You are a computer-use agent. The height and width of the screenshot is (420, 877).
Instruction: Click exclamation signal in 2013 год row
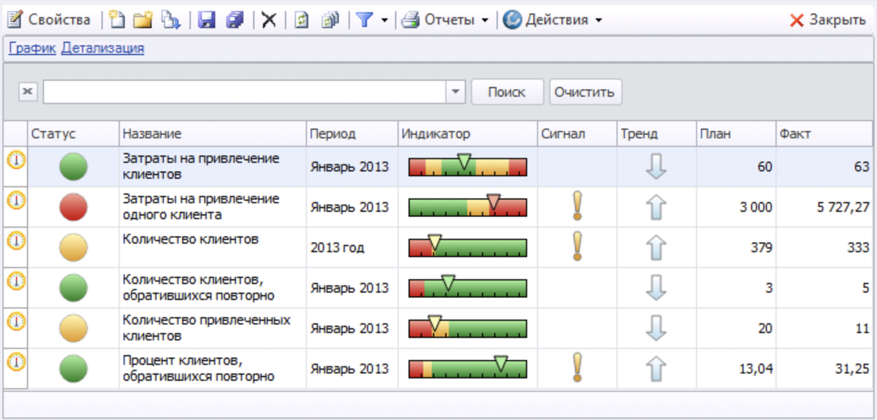click(x=577, y=246)
